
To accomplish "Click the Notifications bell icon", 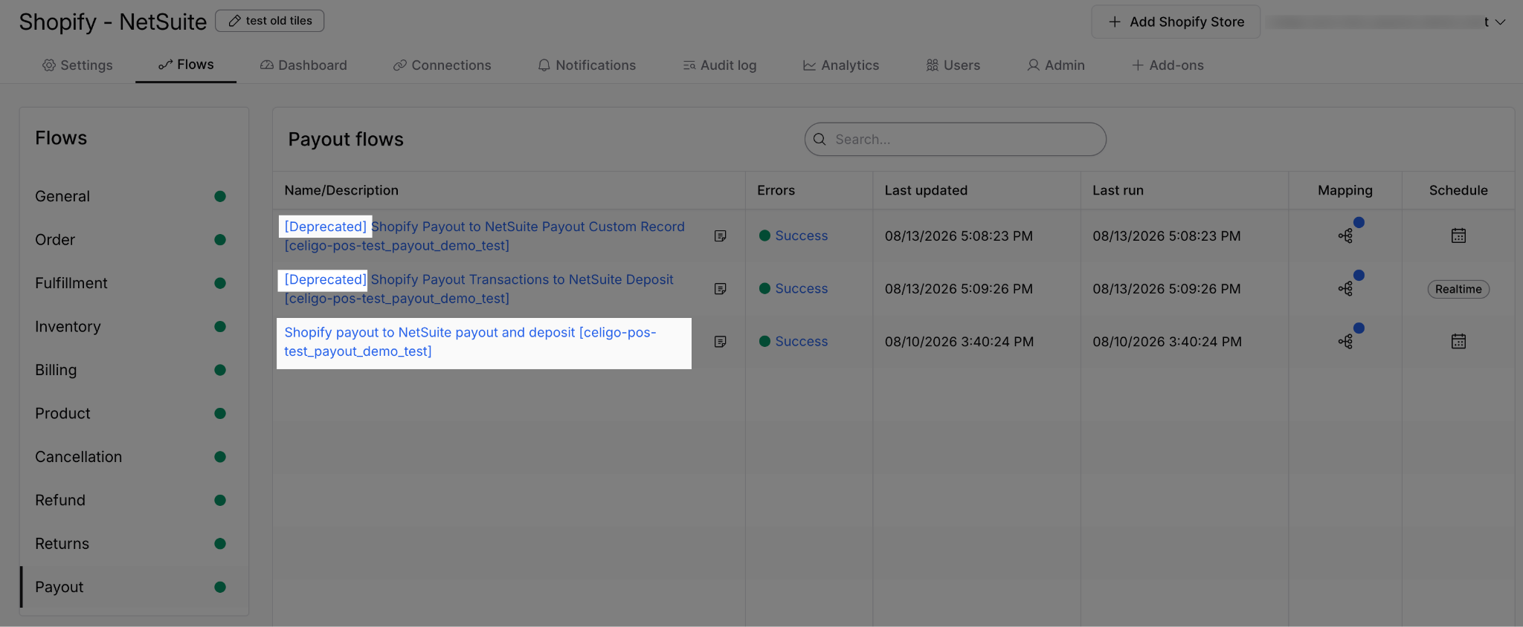I will [x=544, y=65].
